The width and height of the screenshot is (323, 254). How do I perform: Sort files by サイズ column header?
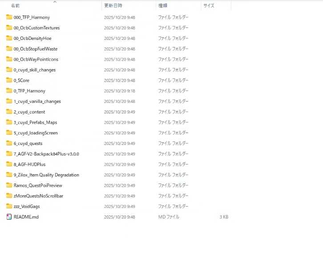point(209,6)
